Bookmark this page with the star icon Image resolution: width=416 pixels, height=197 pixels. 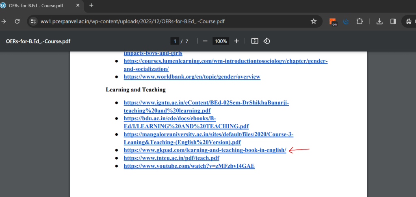pos(314,21)
